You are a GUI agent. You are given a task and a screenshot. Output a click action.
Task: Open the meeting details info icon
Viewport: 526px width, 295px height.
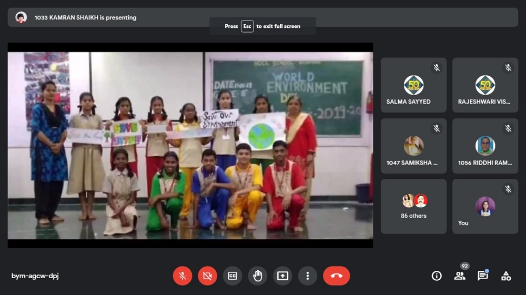pos(437,276)
